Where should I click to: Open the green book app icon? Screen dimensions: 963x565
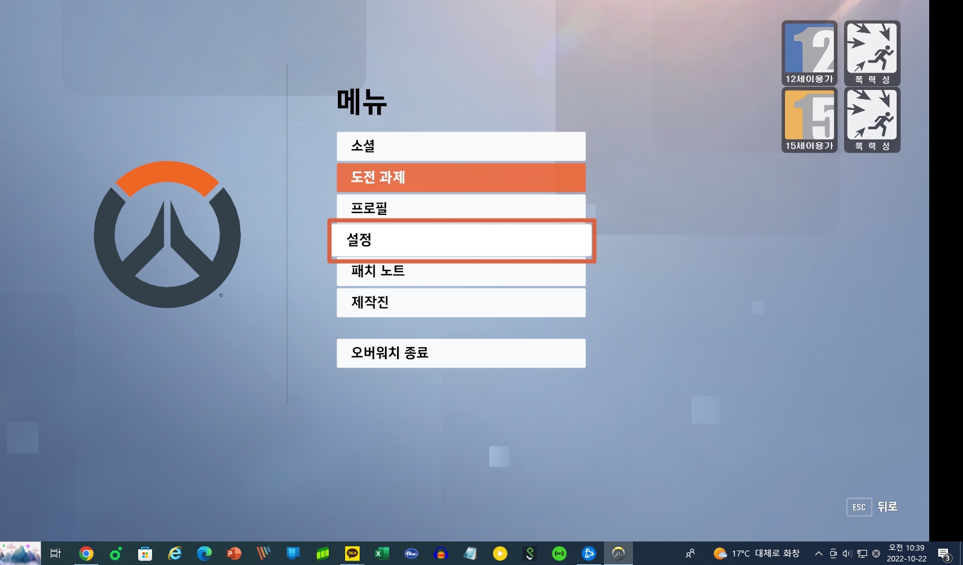tap(323, 554)
